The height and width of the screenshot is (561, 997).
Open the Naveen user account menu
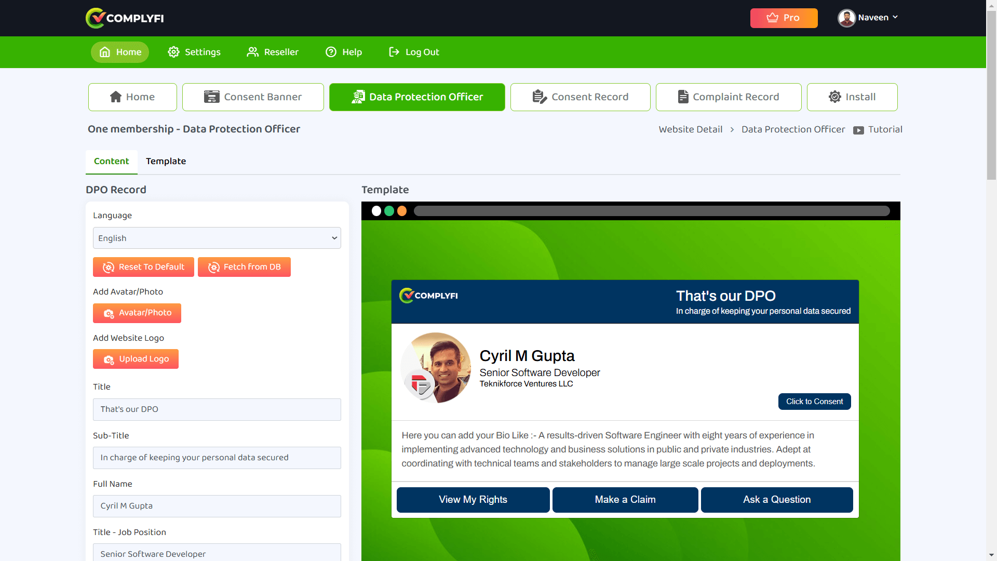(x=868, y=18)
